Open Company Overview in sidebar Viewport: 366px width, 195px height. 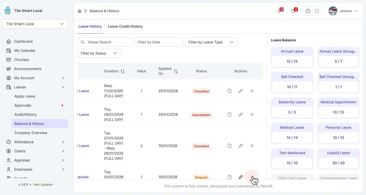pyautogui.click(x=40, y=133)
